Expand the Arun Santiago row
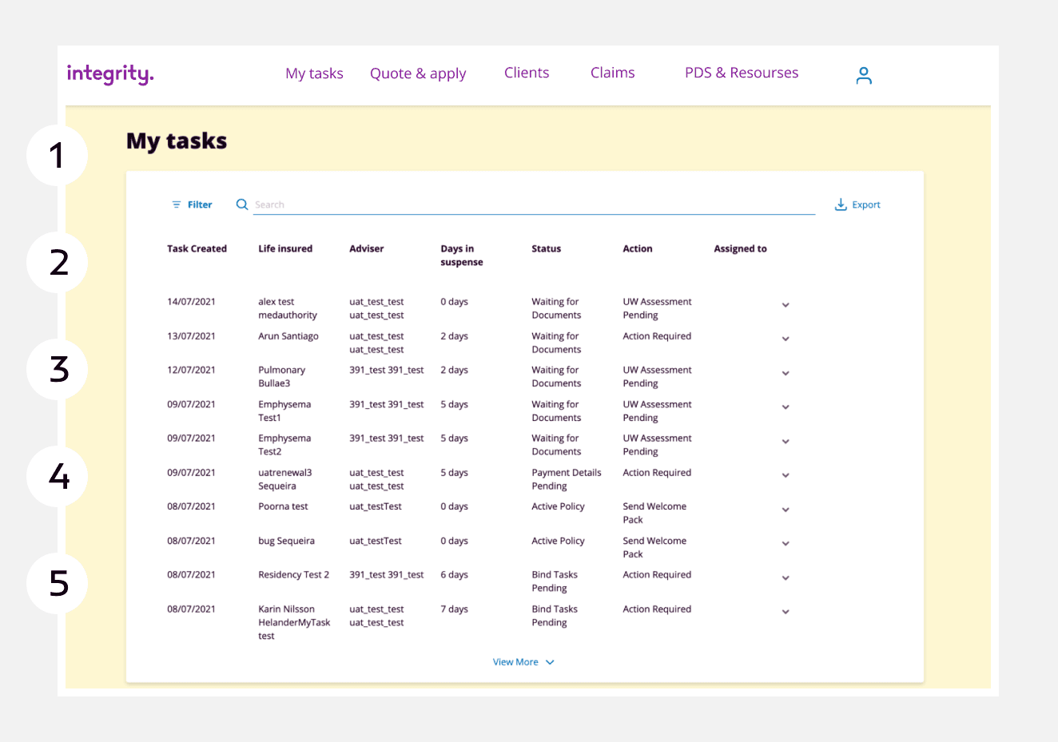Image resolution: width=1058 pixels, height=742 pixels. (x=786, y=339)
